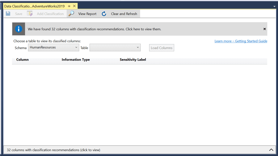Viewport: 278px width, 156px height.
Task: Click the Load Columns button
Action: (x=162, y=48)
